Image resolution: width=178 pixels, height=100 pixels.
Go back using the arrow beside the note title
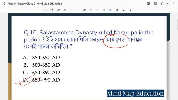4,4
